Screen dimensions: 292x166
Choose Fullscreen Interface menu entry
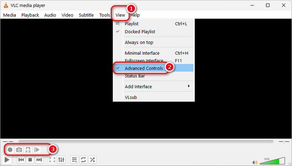click(x=154, y=60)
